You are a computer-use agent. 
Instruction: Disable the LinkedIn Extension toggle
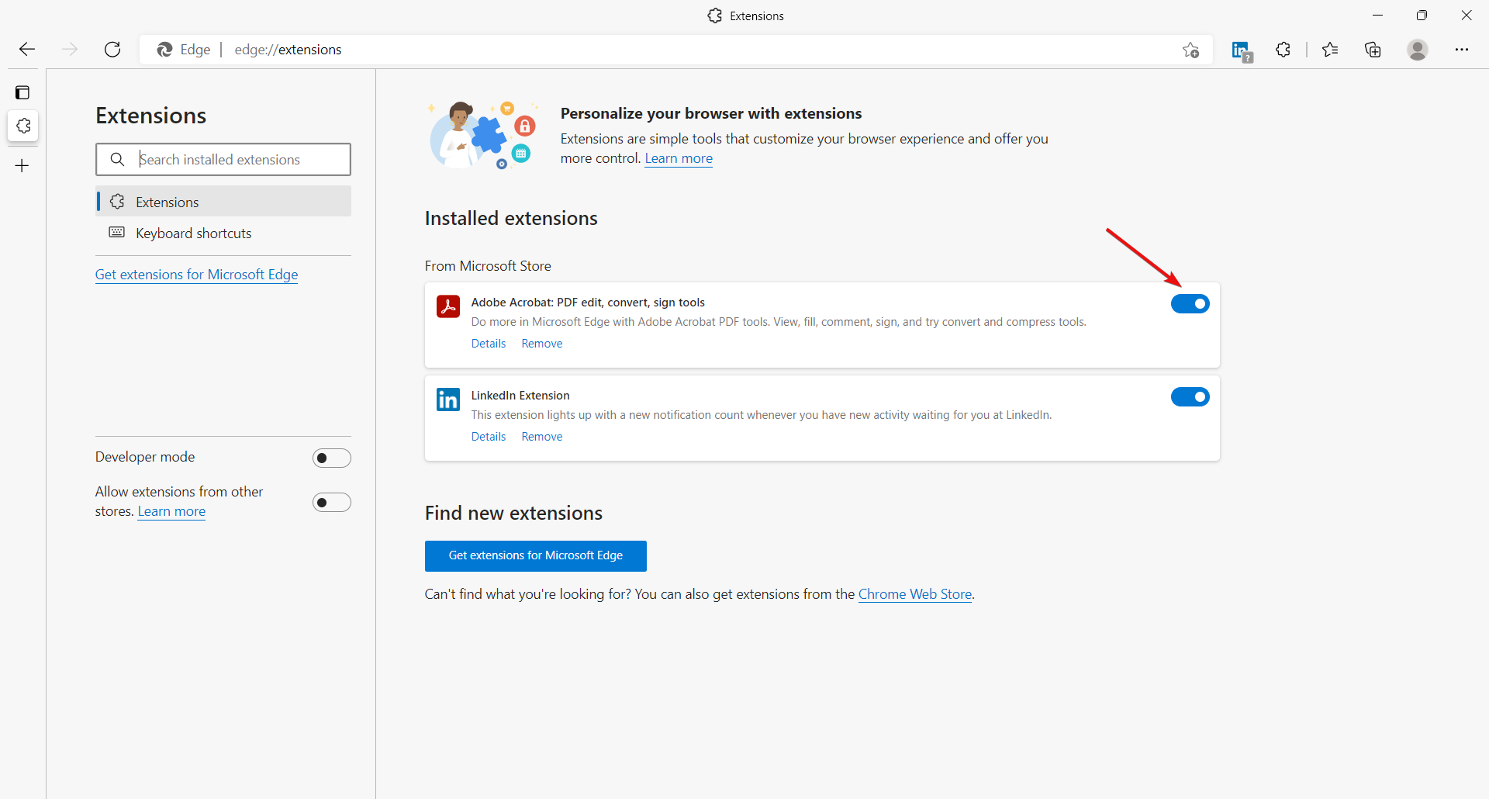pyautogui.click(x=1190, y=396)
